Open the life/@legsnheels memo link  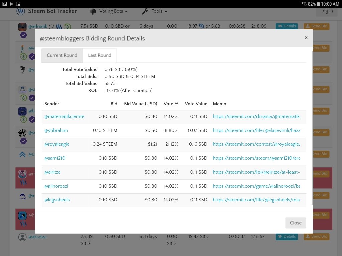pos(256,200)
